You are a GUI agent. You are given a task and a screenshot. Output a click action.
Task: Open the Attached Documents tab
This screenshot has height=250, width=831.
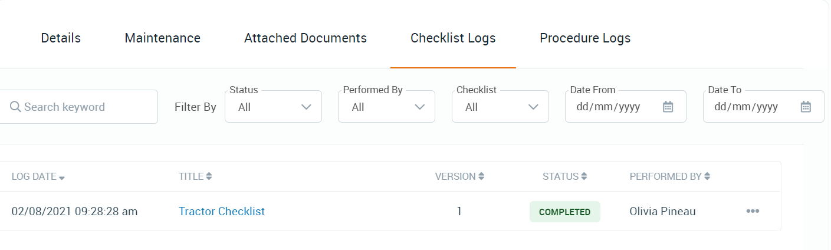[x=306, y=38]
